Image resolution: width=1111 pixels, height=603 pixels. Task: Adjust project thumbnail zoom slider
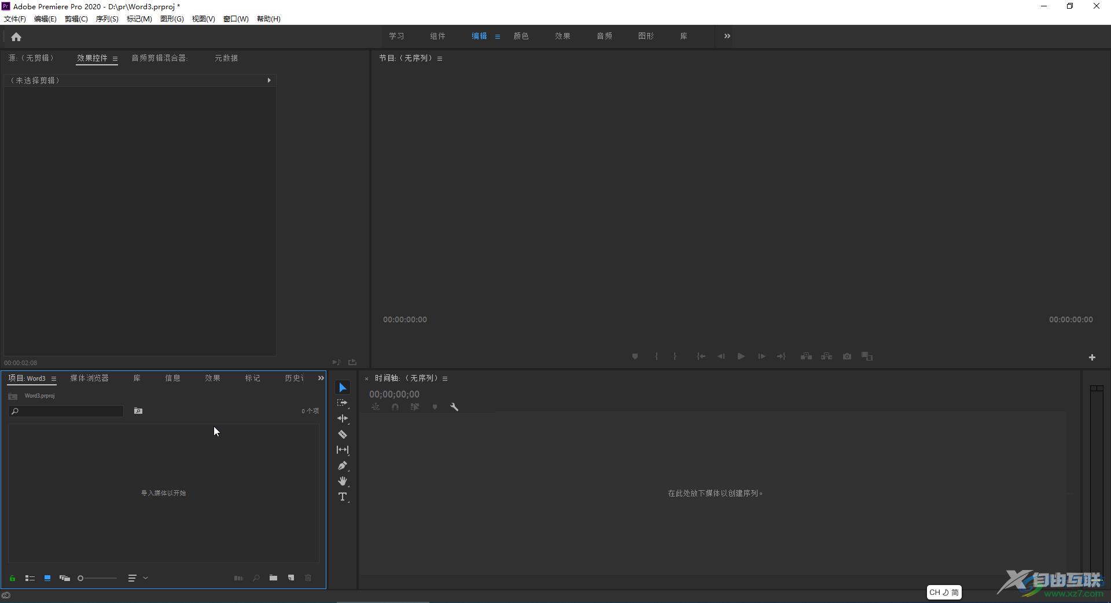[x=97, y=578]
